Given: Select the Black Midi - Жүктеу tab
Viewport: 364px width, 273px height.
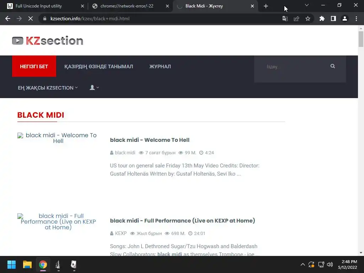Looking at the screenshot, I should click(215, 6).
